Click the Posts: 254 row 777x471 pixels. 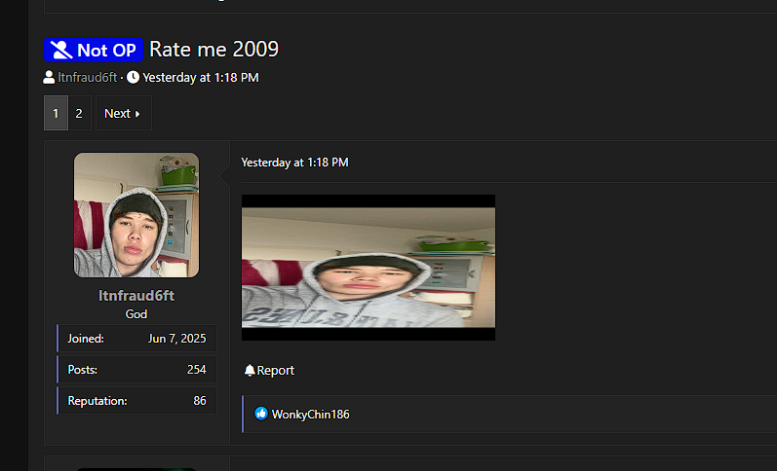pos(136,370)
